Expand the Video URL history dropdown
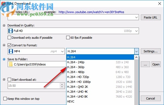This screenshot has width=164, height=105. pyautogui.click(x=136, y=17)
